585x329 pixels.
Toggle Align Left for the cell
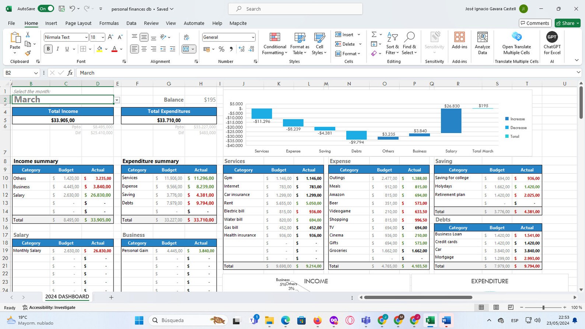[134, 49]
